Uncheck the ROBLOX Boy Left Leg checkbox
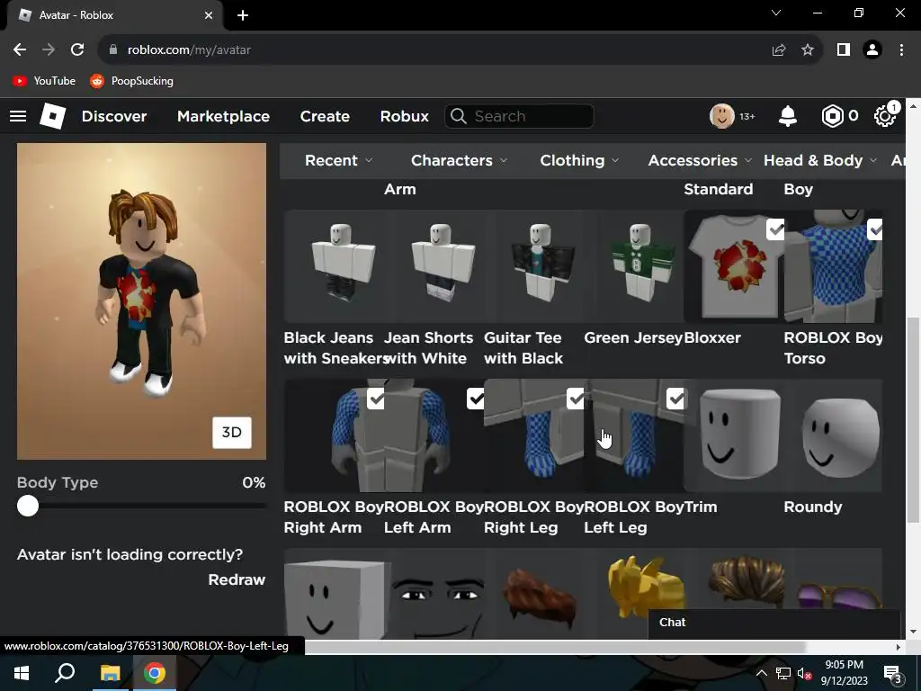Image resolution: width=921 pixels, height=691 pixels. tap(676, 399)
